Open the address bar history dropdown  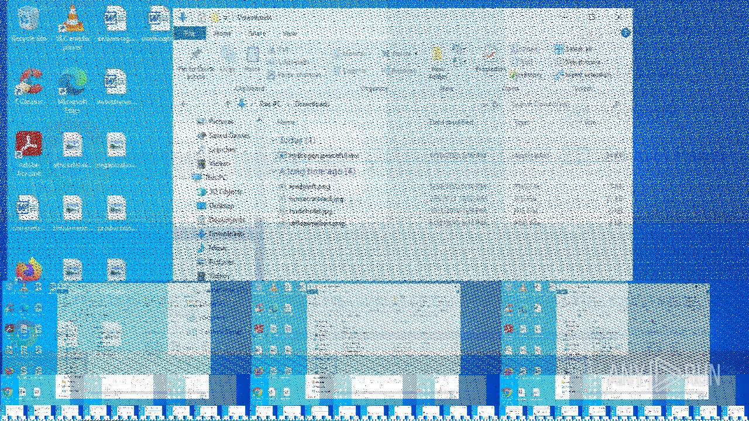coord(485,104)
